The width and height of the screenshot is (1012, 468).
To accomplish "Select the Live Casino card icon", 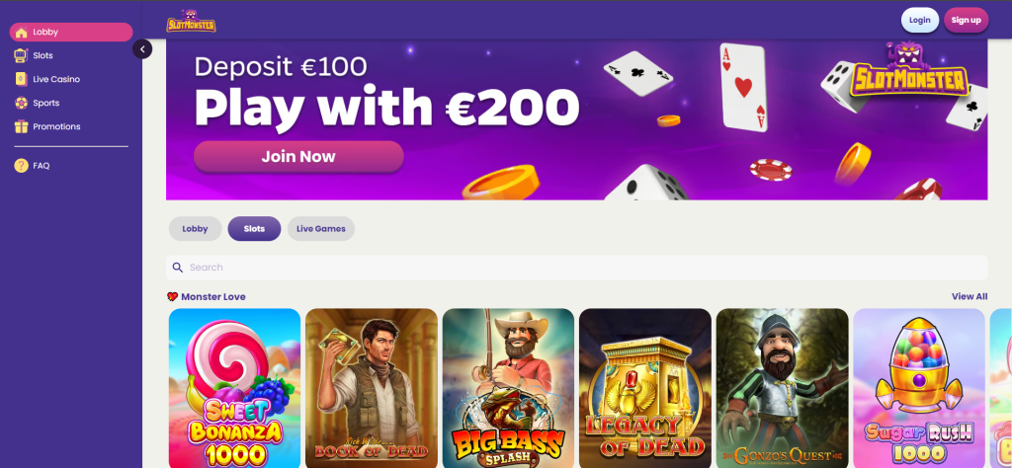I will pyautogui.click(x=22, y=79).
